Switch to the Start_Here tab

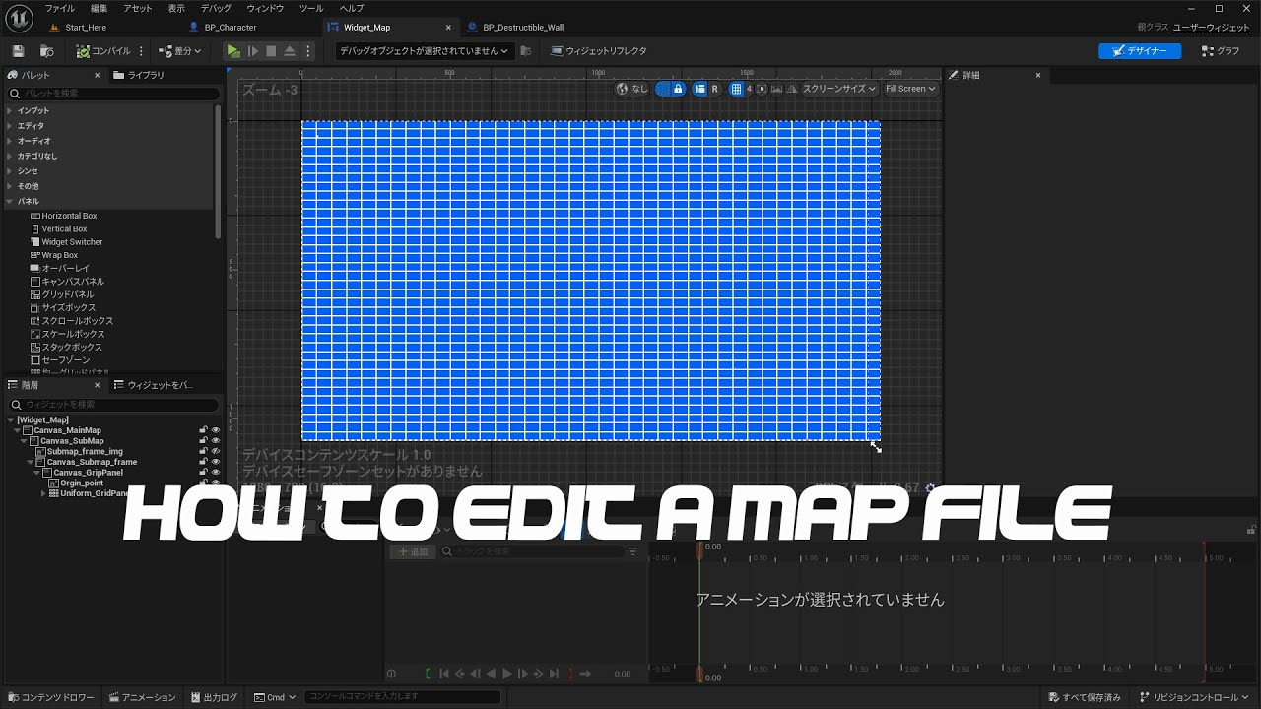[x=86, y=28]
